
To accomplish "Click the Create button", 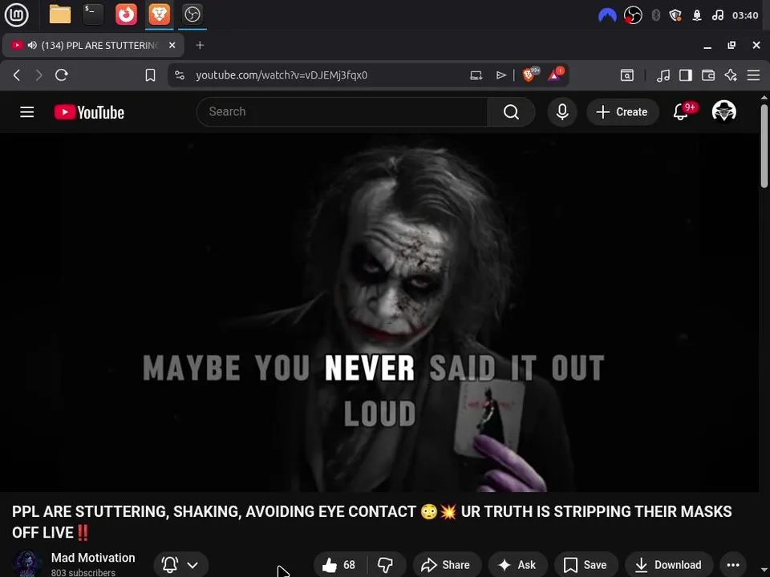I will pos(622,112).
